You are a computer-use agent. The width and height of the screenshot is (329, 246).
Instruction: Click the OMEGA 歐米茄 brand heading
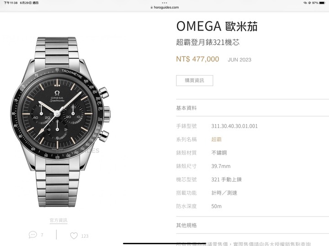[x=217, y=26]
